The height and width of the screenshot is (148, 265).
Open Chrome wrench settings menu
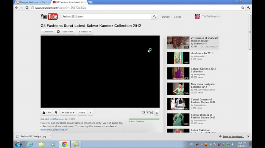pyautogui.click(x=248, y=8)
